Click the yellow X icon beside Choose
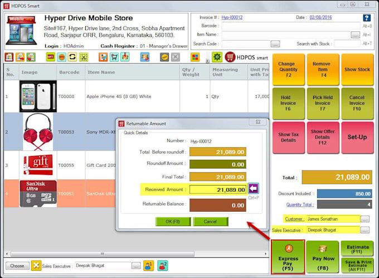 (x=36, y=266)
